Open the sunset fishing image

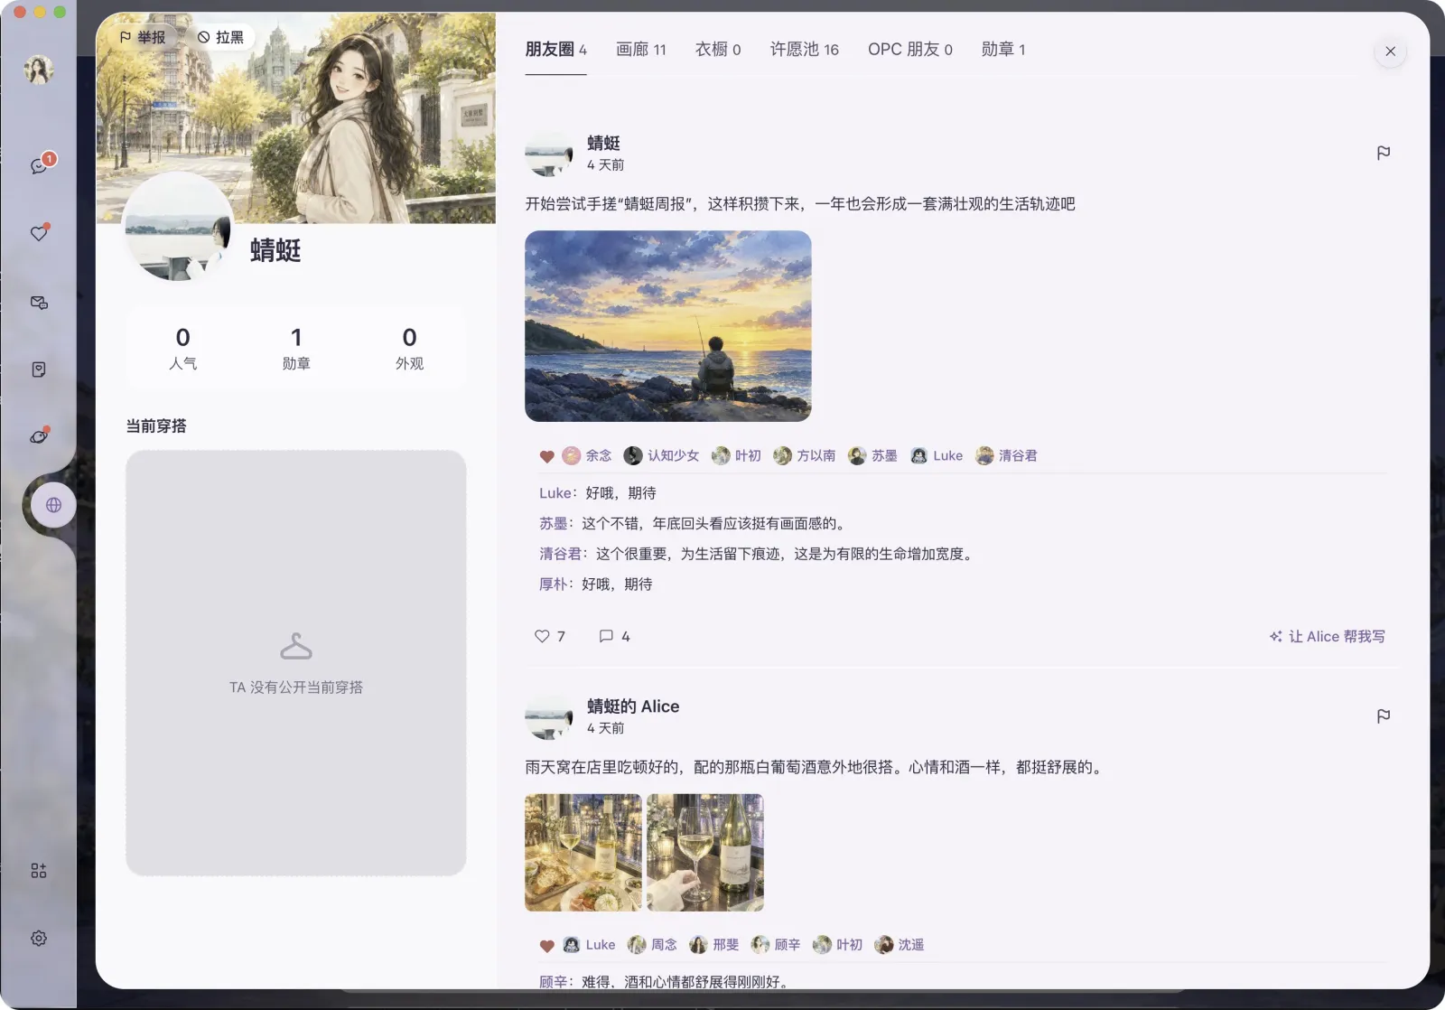[668, 326]
